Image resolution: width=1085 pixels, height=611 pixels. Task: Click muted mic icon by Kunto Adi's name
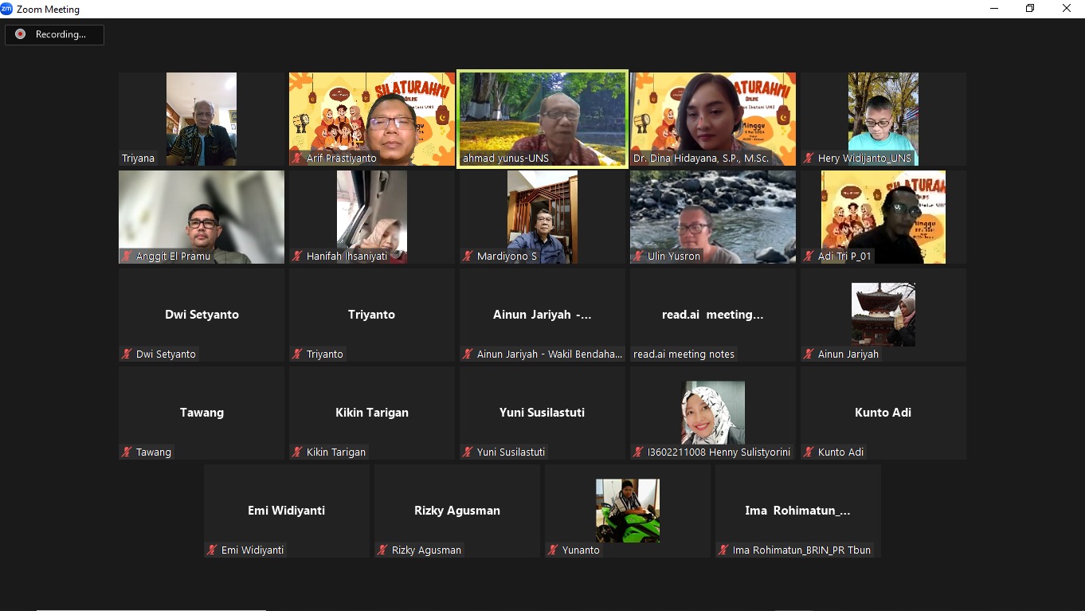point(809,452)
